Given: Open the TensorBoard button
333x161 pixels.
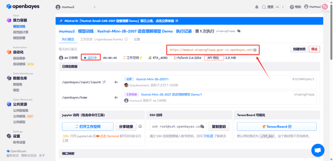Looking at the screenshot, I should coord(277,126).
